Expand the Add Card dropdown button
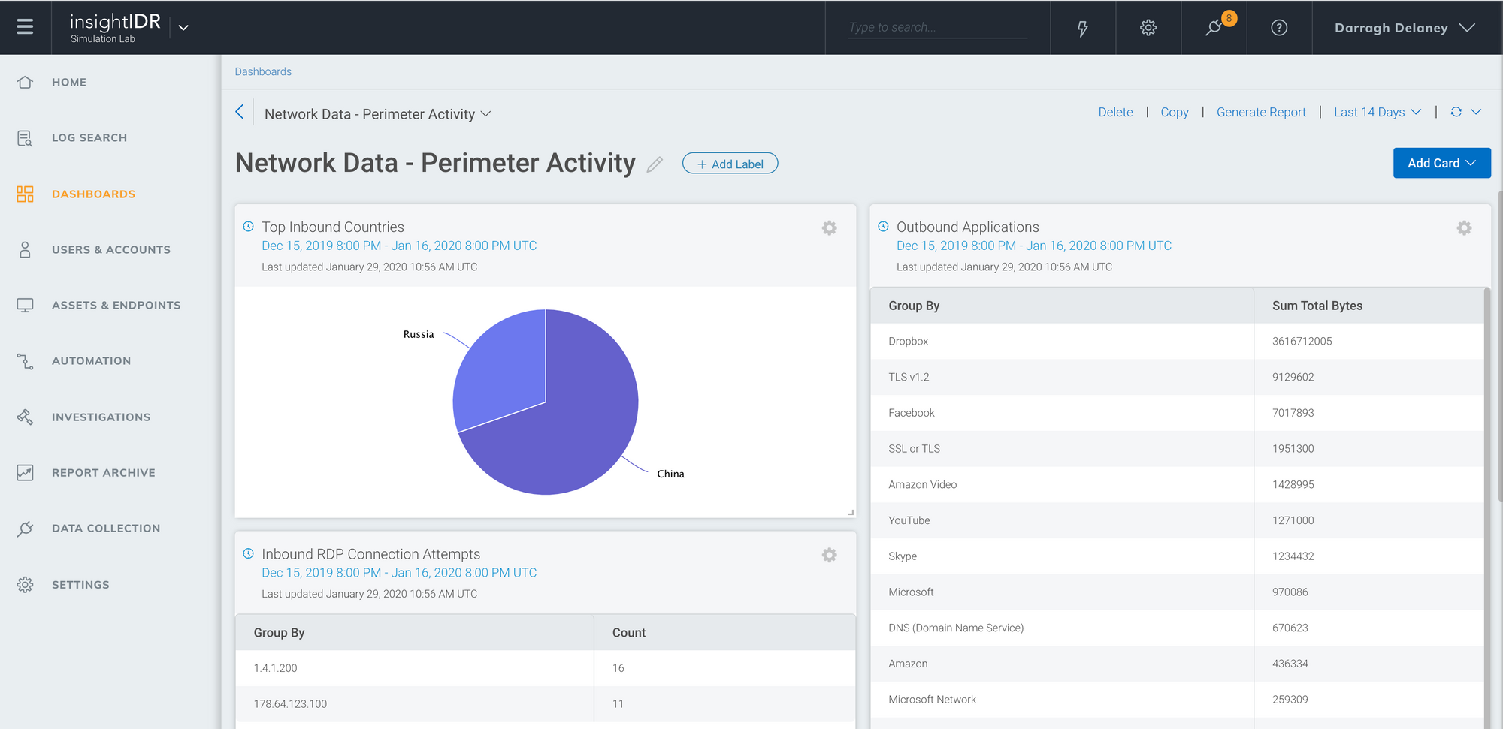Image resolution: width=1503 pixels, height=729 pixels. coord(1441,163)
